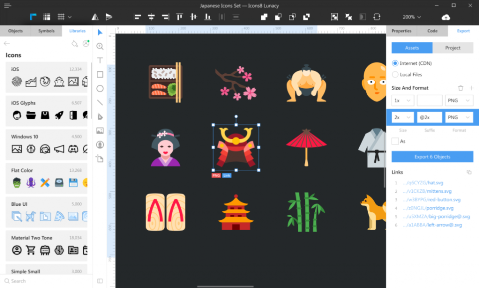The width and height of the screenshot is (479, 288).
Task: Open the Symbols tab
Action: 46,30
